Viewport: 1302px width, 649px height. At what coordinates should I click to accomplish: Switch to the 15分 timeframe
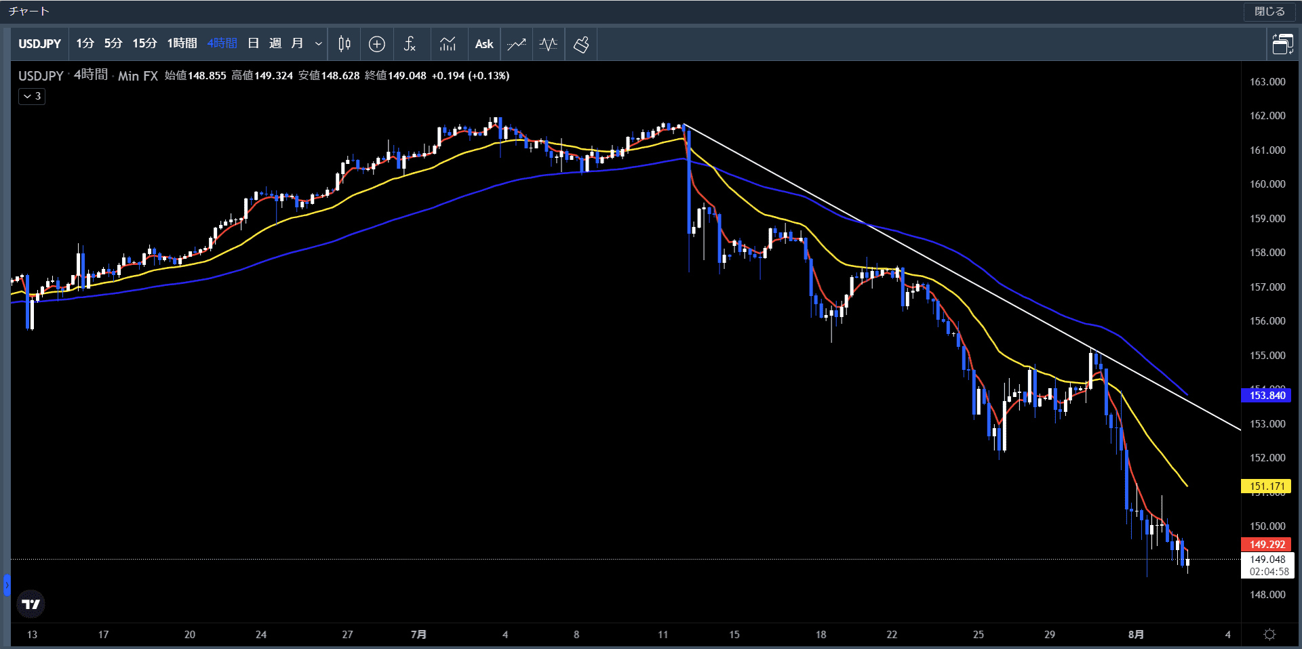[144, 43]
